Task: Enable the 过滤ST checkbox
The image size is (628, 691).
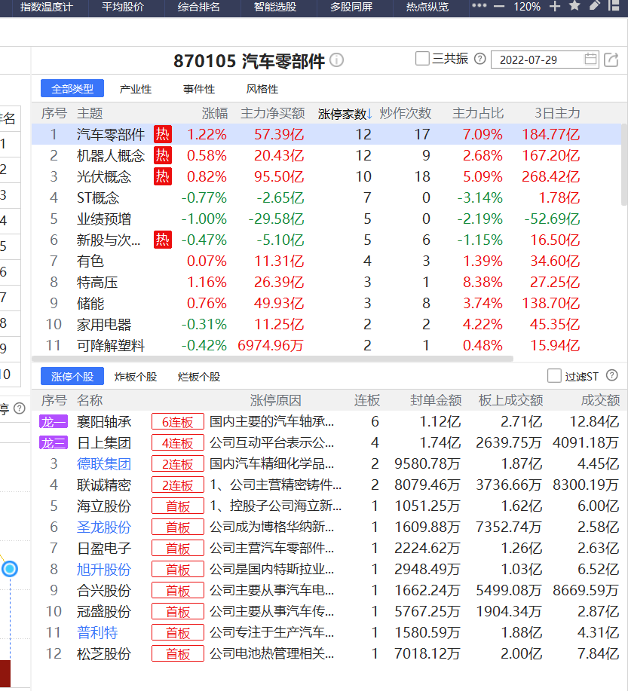Action: click(554, 376)
